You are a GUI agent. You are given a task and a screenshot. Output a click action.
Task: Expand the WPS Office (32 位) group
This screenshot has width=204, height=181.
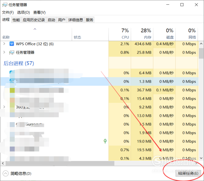(x=4, y=44)
